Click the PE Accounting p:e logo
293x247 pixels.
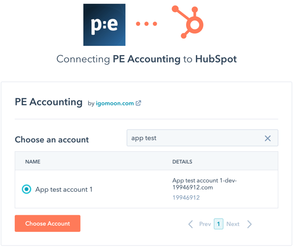pos(105,25)
